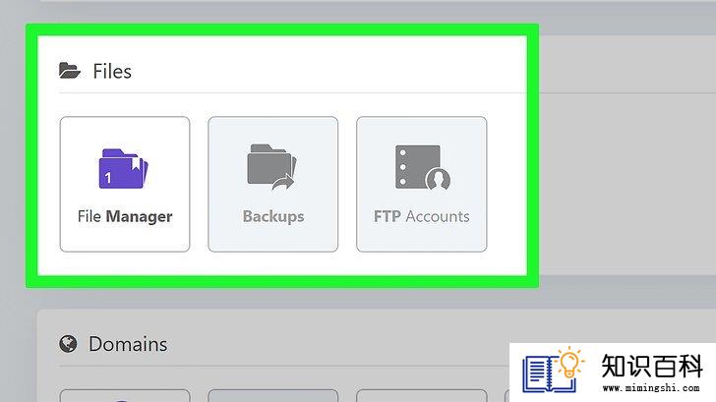Select the File Manager text label
716x402 pixels.
pyautogui.click(x=125, y=216)
